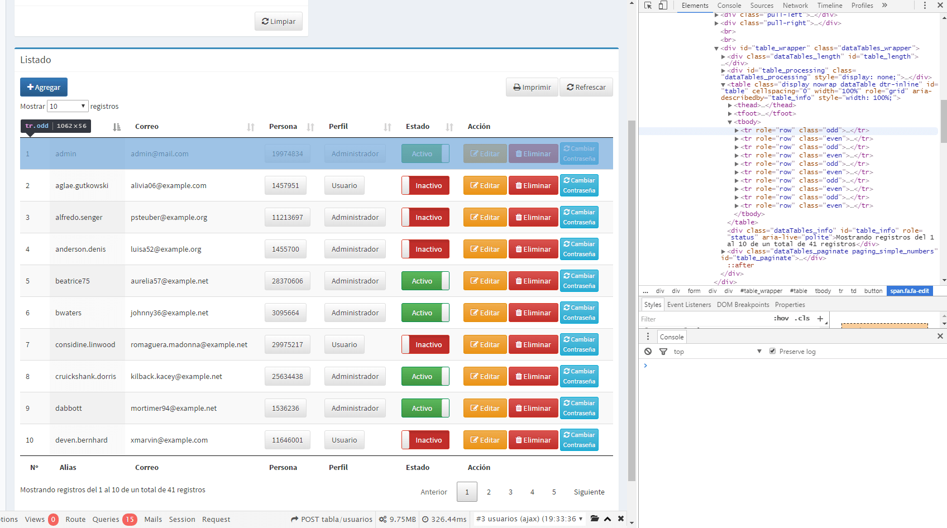Select the inspect element picker in DevTools
Screen dimensions: 947x528
point(648,5)
